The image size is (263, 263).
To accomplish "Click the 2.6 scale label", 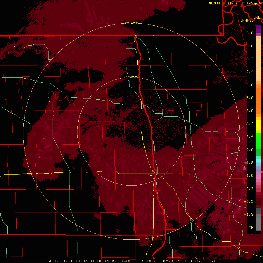I will [x=250, y=150].
